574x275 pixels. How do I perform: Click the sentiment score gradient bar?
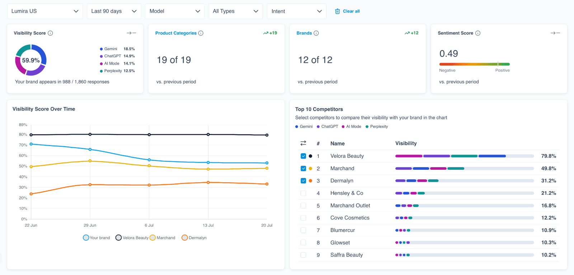pyautogui.click(x=474, y=64)
